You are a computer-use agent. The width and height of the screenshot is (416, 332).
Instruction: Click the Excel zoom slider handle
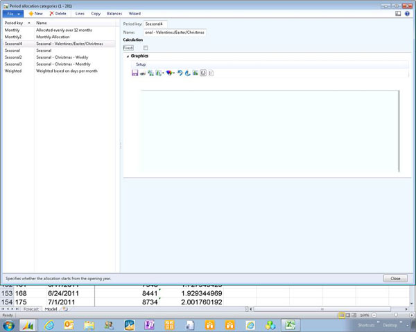(396, 315)
